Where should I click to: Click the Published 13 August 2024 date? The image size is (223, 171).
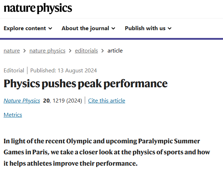pos(63,70)
